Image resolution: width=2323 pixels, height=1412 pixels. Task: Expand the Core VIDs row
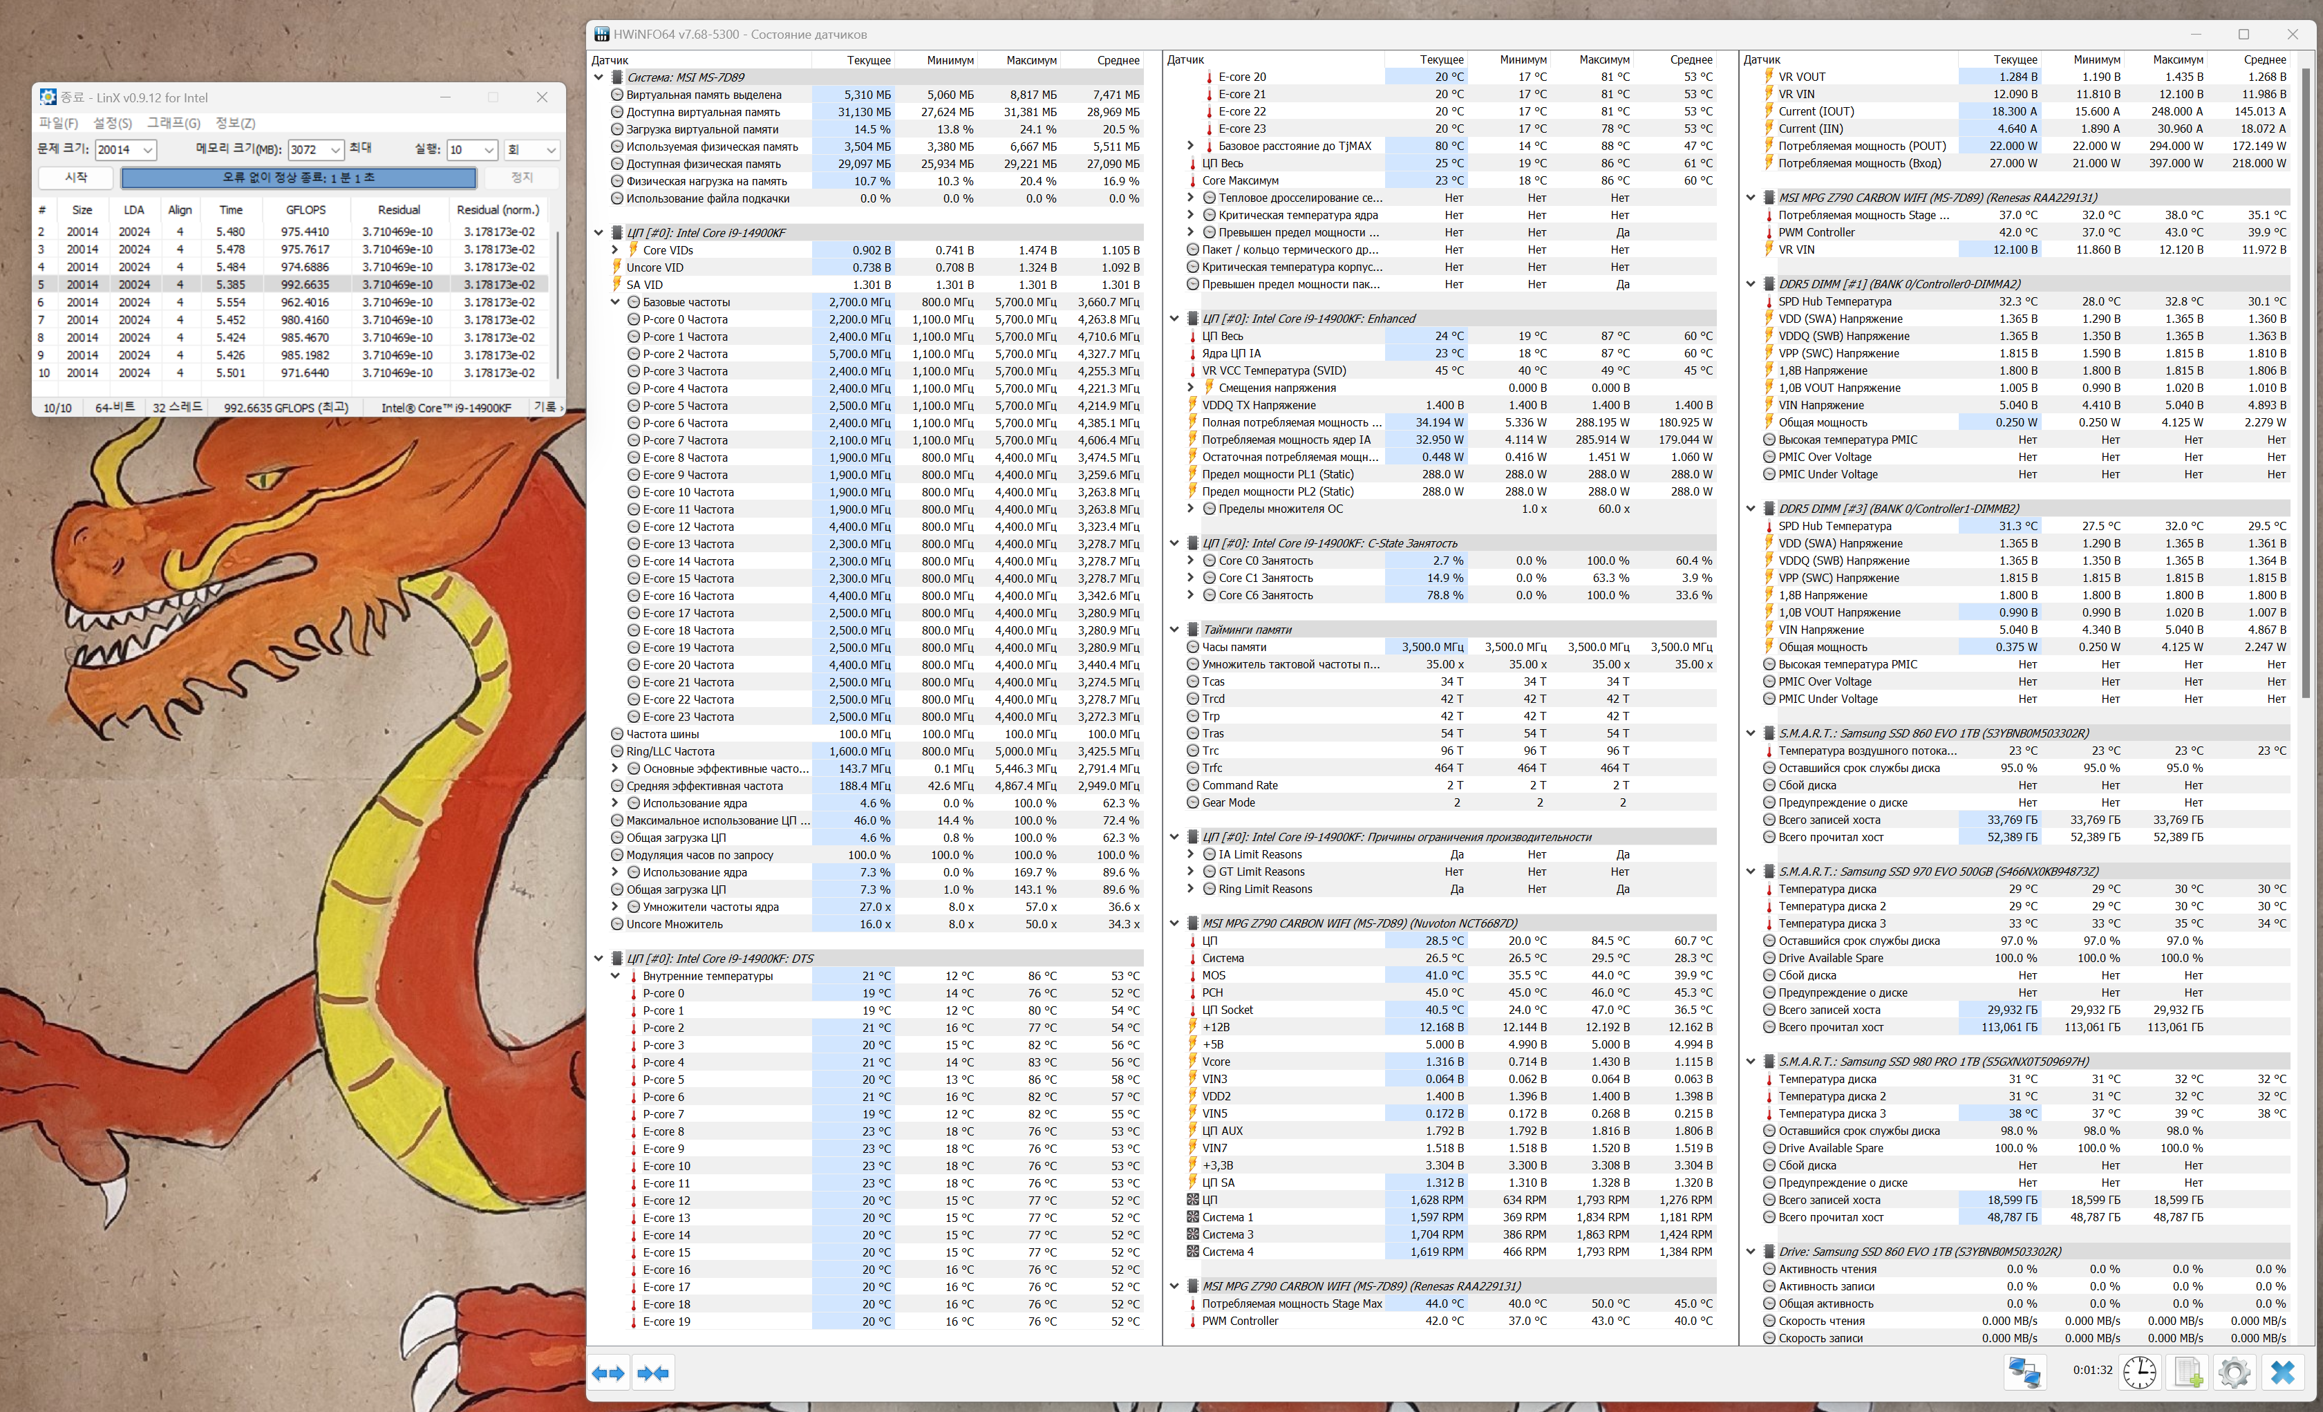click(616, 250)
